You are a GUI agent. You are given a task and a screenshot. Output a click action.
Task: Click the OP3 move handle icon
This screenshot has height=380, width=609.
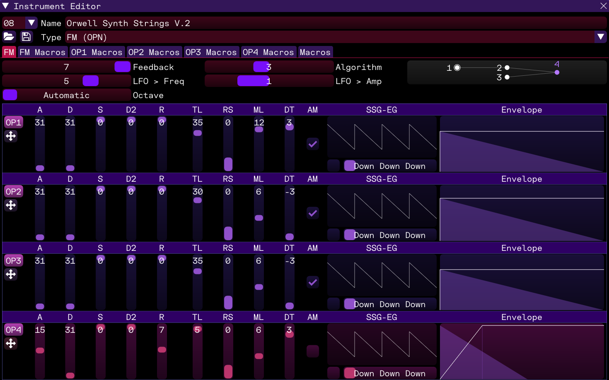click(11, 274)
